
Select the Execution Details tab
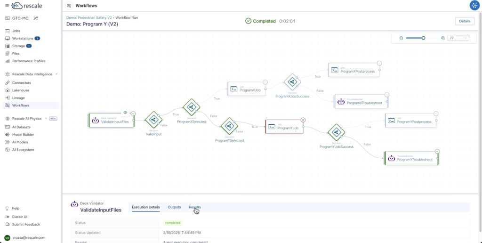(146, 207)
